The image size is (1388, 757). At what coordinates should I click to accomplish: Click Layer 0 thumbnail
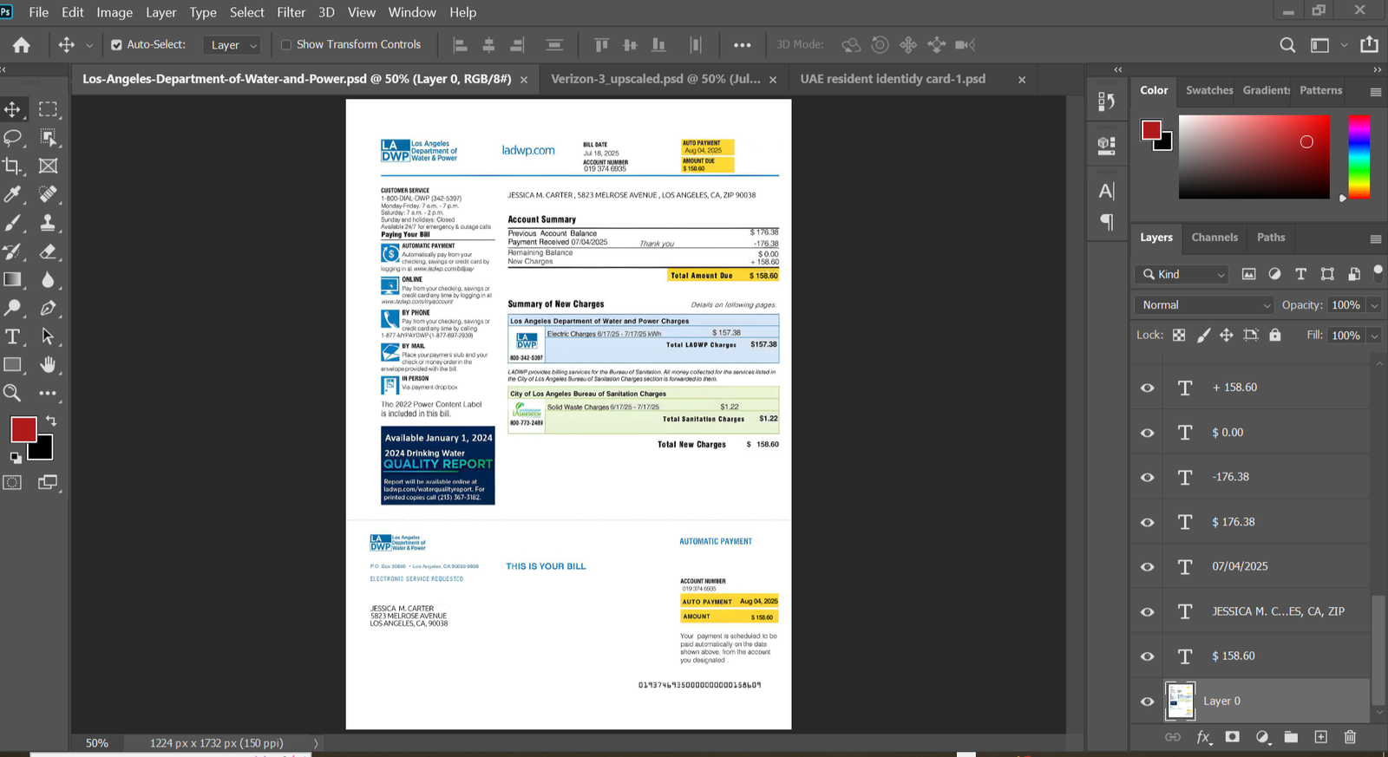1180,702
